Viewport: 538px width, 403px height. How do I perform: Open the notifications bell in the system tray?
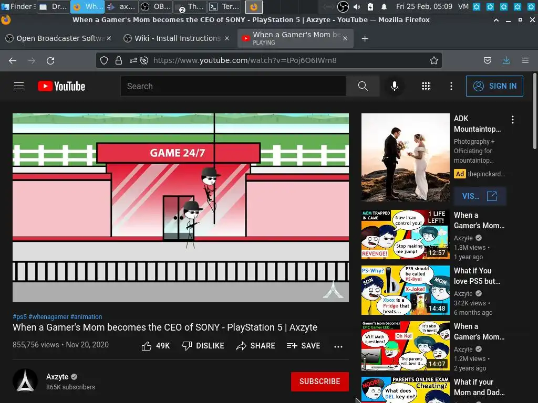(384, 6)
